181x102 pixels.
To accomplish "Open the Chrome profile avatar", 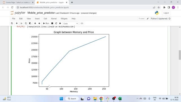I will 173,7.
